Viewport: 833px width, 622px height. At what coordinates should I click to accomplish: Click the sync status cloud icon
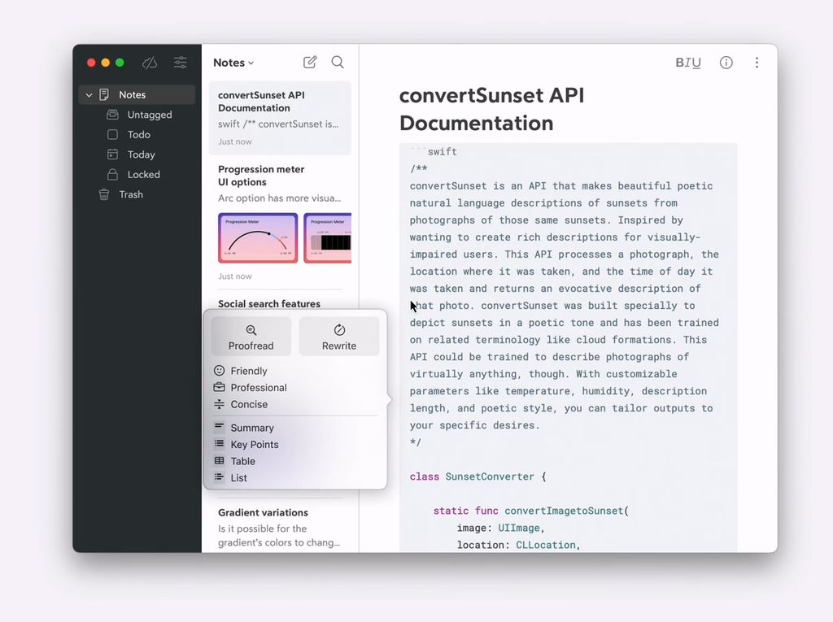point(150,63)
